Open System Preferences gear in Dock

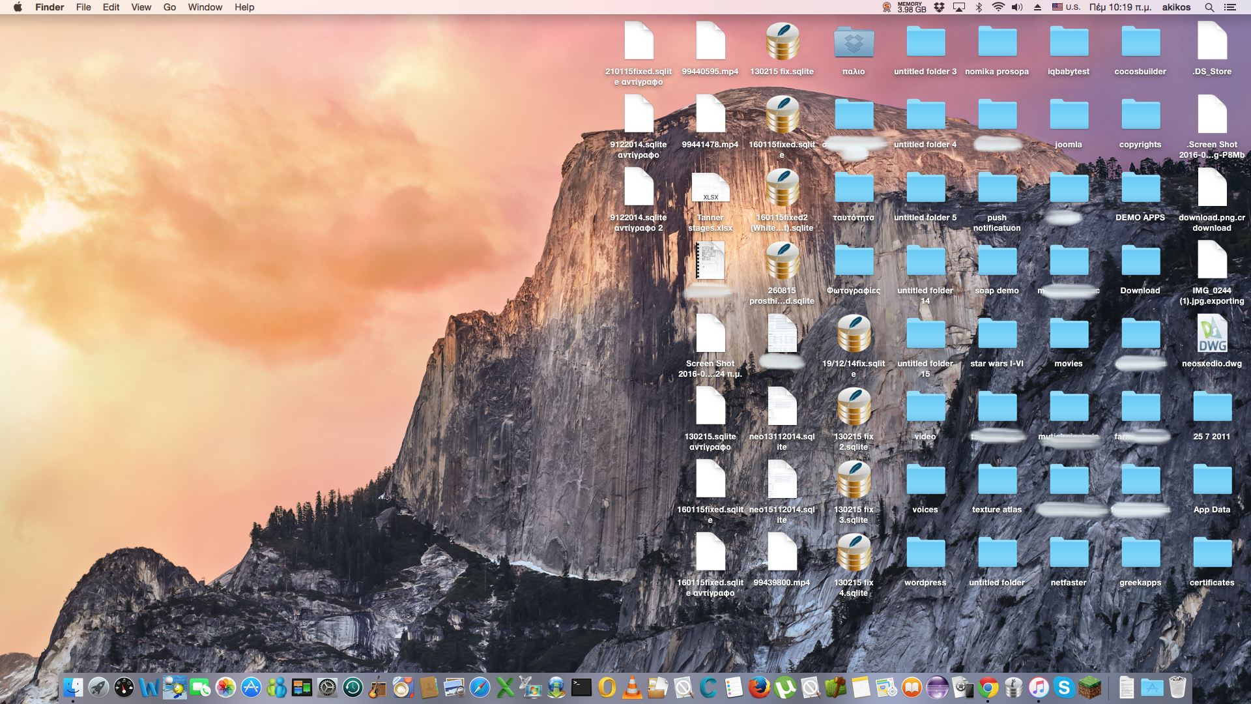tap(327, 687)
